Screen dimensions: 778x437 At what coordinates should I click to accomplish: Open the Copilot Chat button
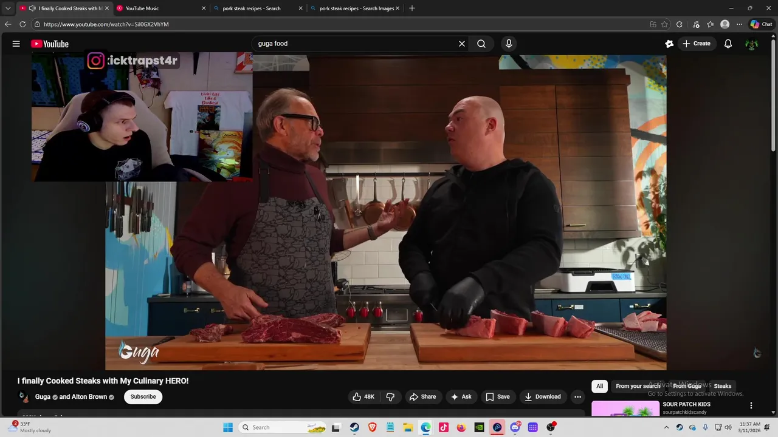(x=761, y=24)
